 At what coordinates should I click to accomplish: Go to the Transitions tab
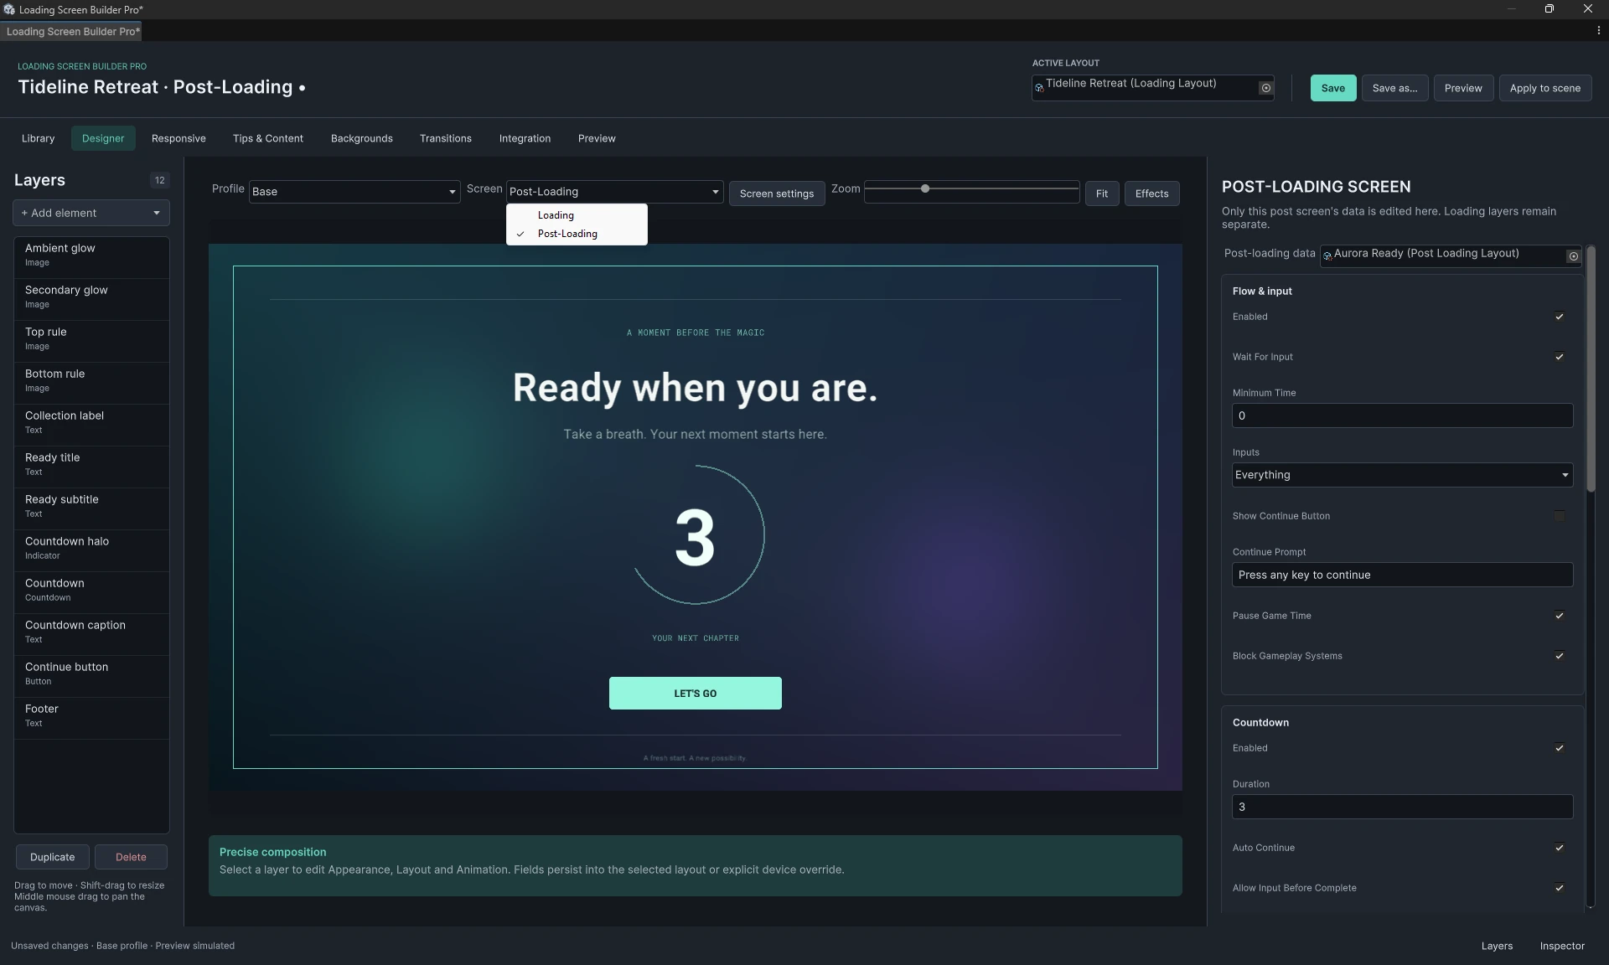coord(446,138)
